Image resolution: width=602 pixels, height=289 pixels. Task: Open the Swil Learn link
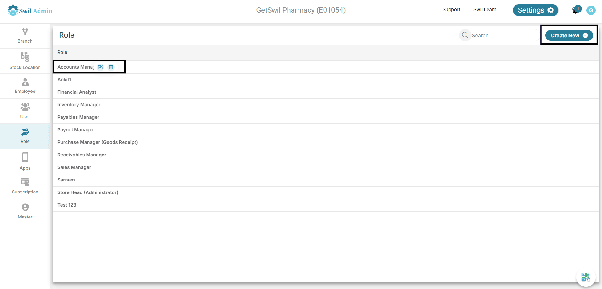coord(485,10)
